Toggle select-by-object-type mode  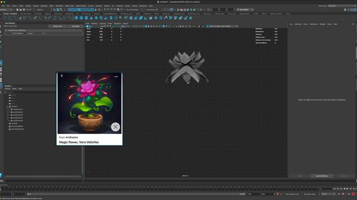[x=58, y=10]
